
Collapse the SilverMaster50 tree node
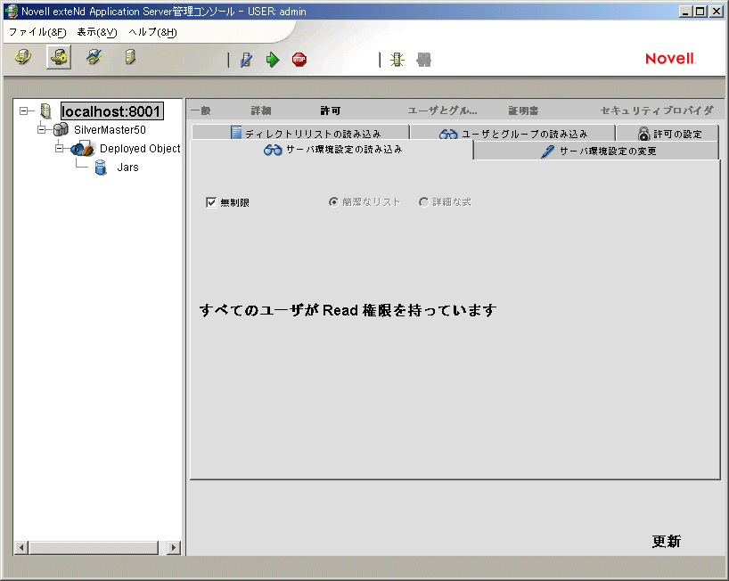click(41, 130)
